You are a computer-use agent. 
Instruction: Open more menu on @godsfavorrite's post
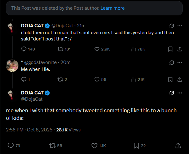tap(180, 62)
